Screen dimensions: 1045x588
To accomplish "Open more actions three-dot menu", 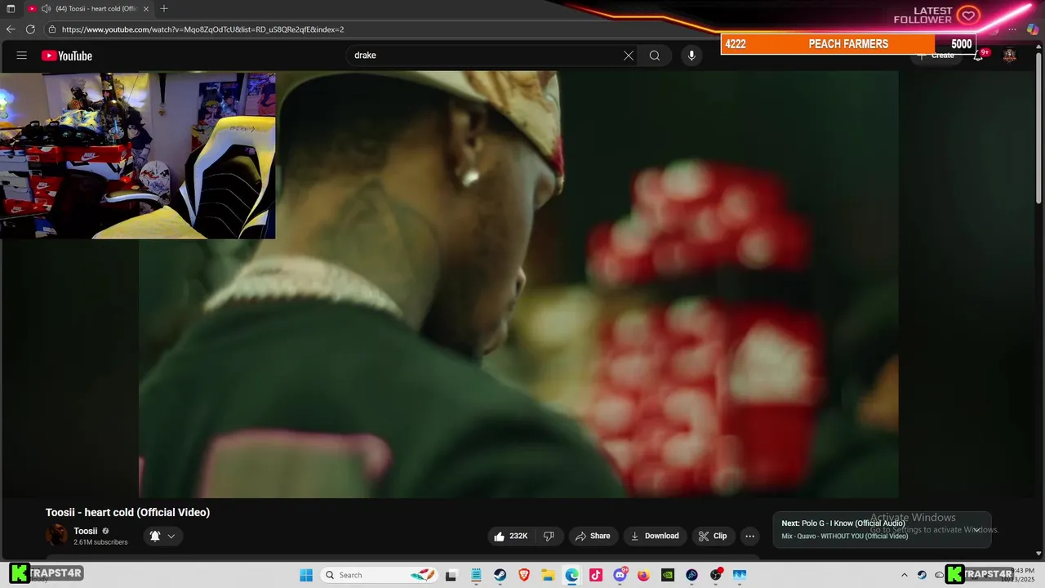I will point(749,536).
